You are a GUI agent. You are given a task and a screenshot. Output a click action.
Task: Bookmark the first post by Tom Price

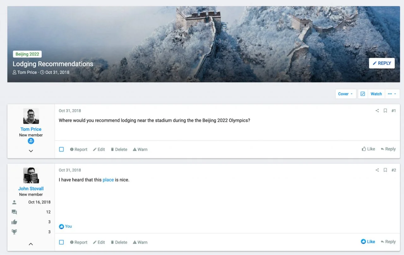pyautogui.click(x=385, y=111)
